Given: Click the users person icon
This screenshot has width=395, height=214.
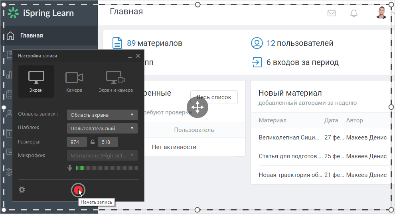Looking at the screenshot, I should [x=257, y=43].
